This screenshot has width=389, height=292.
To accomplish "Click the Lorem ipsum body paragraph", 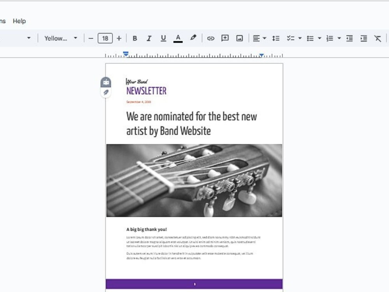I will pyautogui.click(x=193, y=242).
